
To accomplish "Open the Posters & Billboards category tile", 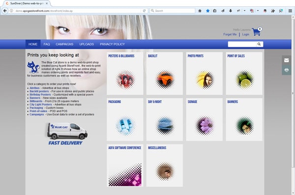I will tap(125, 73).
